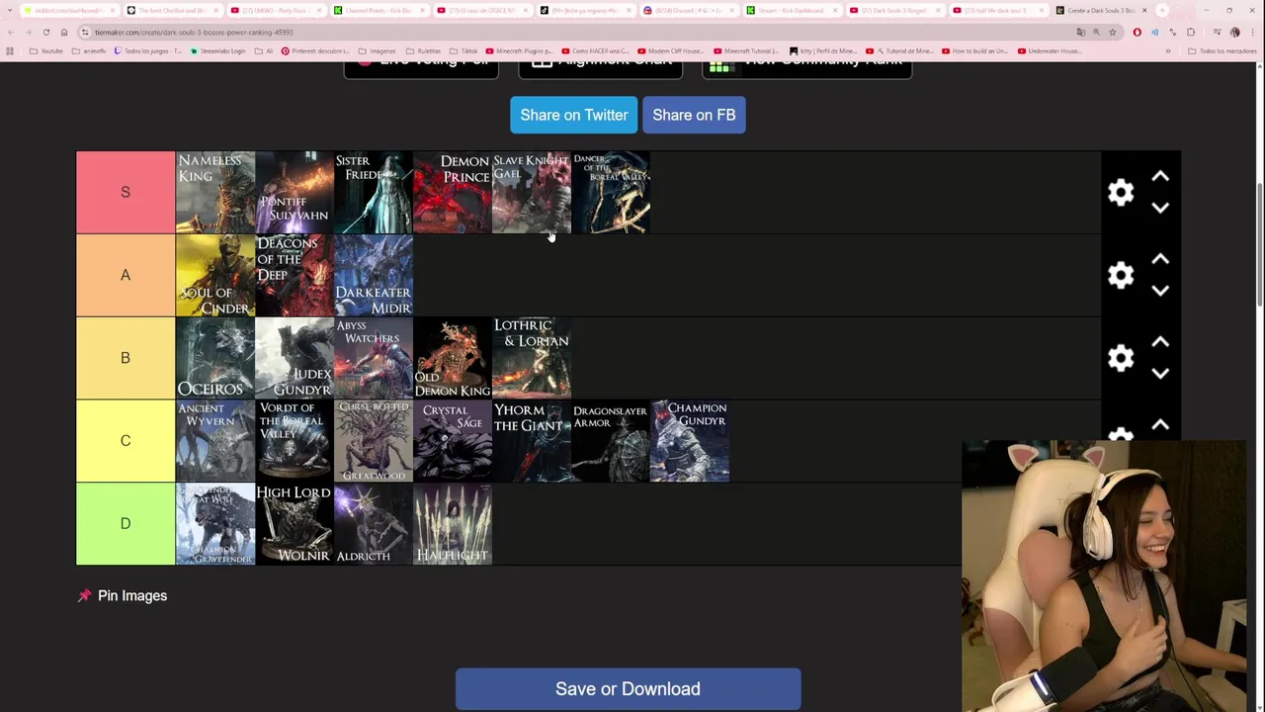
Task: Select Halflight boss image
Action: pyautogui.click(x=453, y=523)
